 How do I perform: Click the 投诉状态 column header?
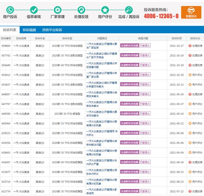(195, 38)
